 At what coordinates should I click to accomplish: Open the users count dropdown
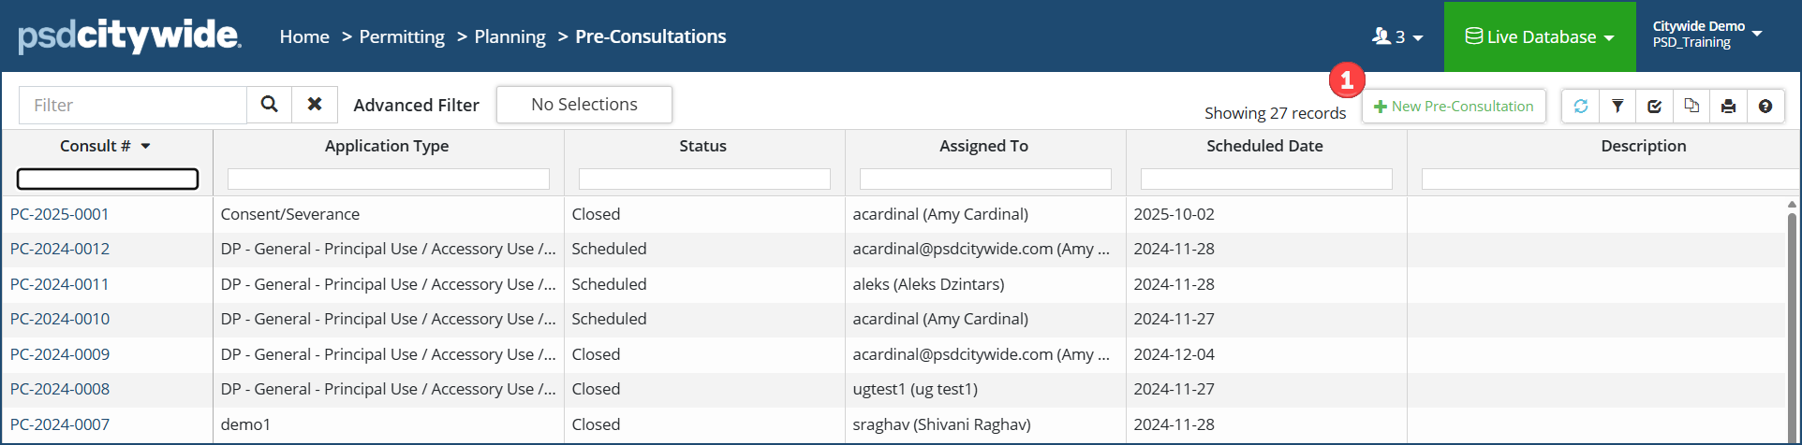[x=1397, y=36]
